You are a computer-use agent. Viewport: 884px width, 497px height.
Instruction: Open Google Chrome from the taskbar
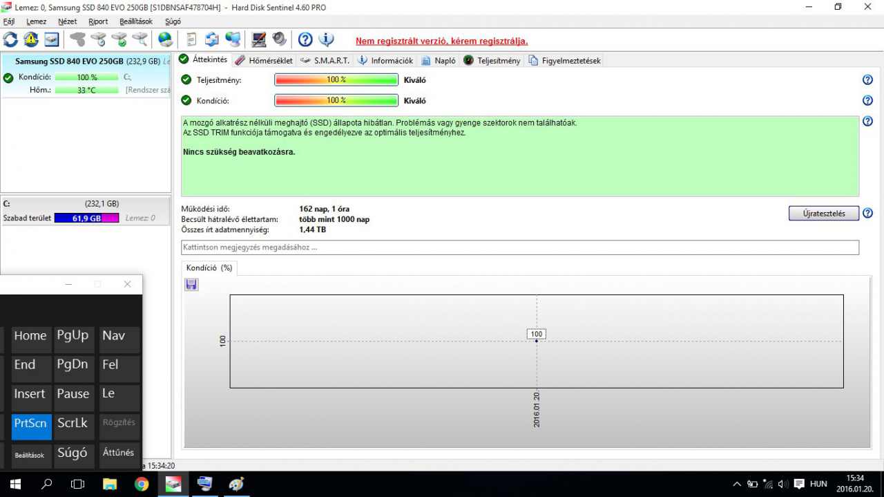142,484
